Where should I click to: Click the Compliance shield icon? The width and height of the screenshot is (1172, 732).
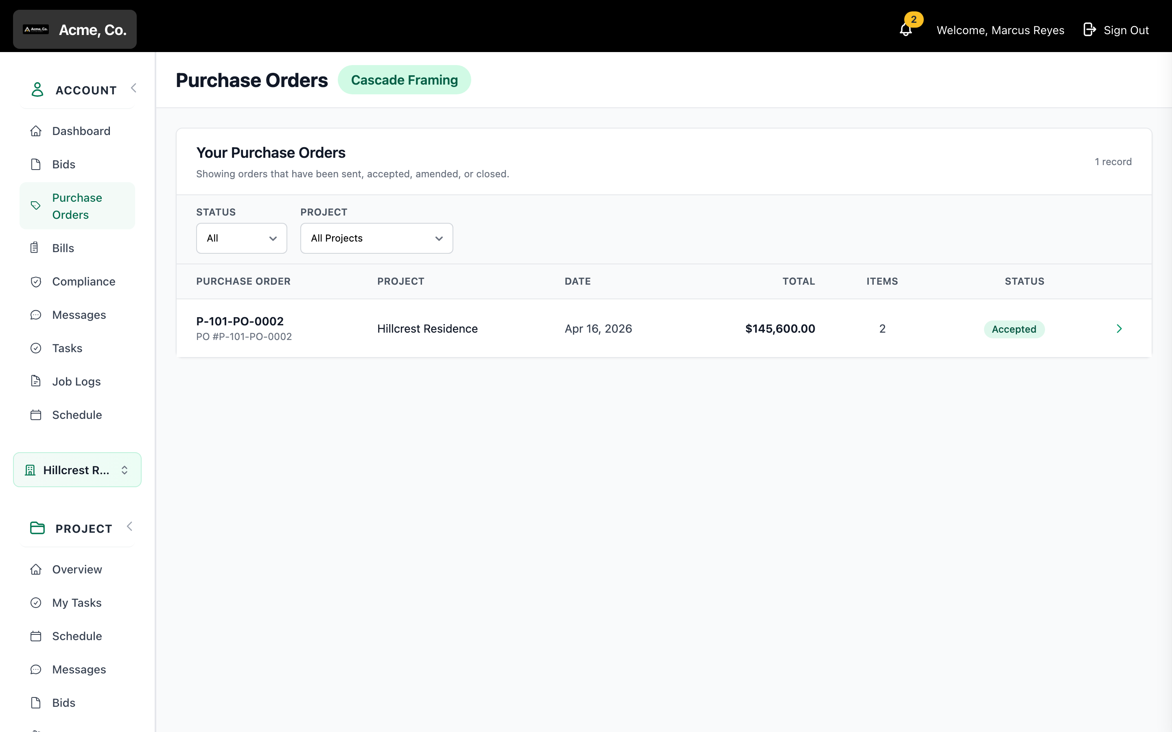coord(36,282)
